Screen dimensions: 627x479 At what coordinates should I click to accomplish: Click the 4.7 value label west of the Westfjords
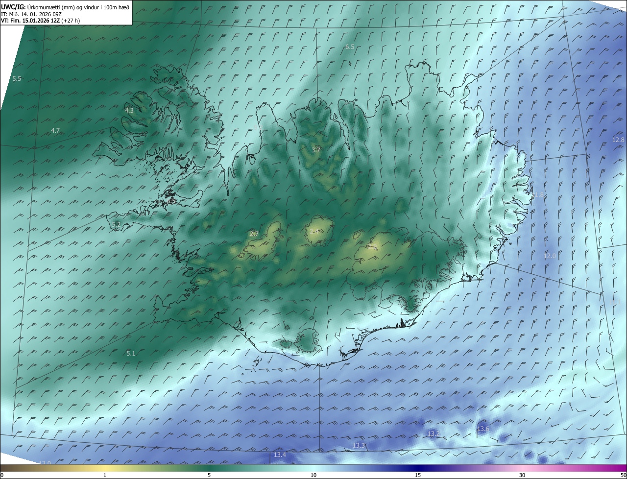point(55,130)
